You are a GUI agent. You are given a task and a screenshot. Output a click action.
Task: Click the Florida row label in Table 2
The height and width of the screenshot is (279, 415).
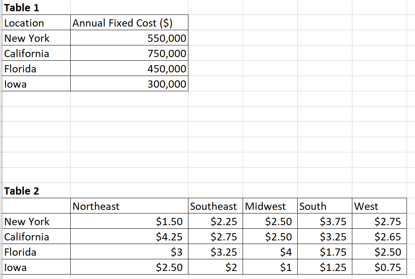36,252
